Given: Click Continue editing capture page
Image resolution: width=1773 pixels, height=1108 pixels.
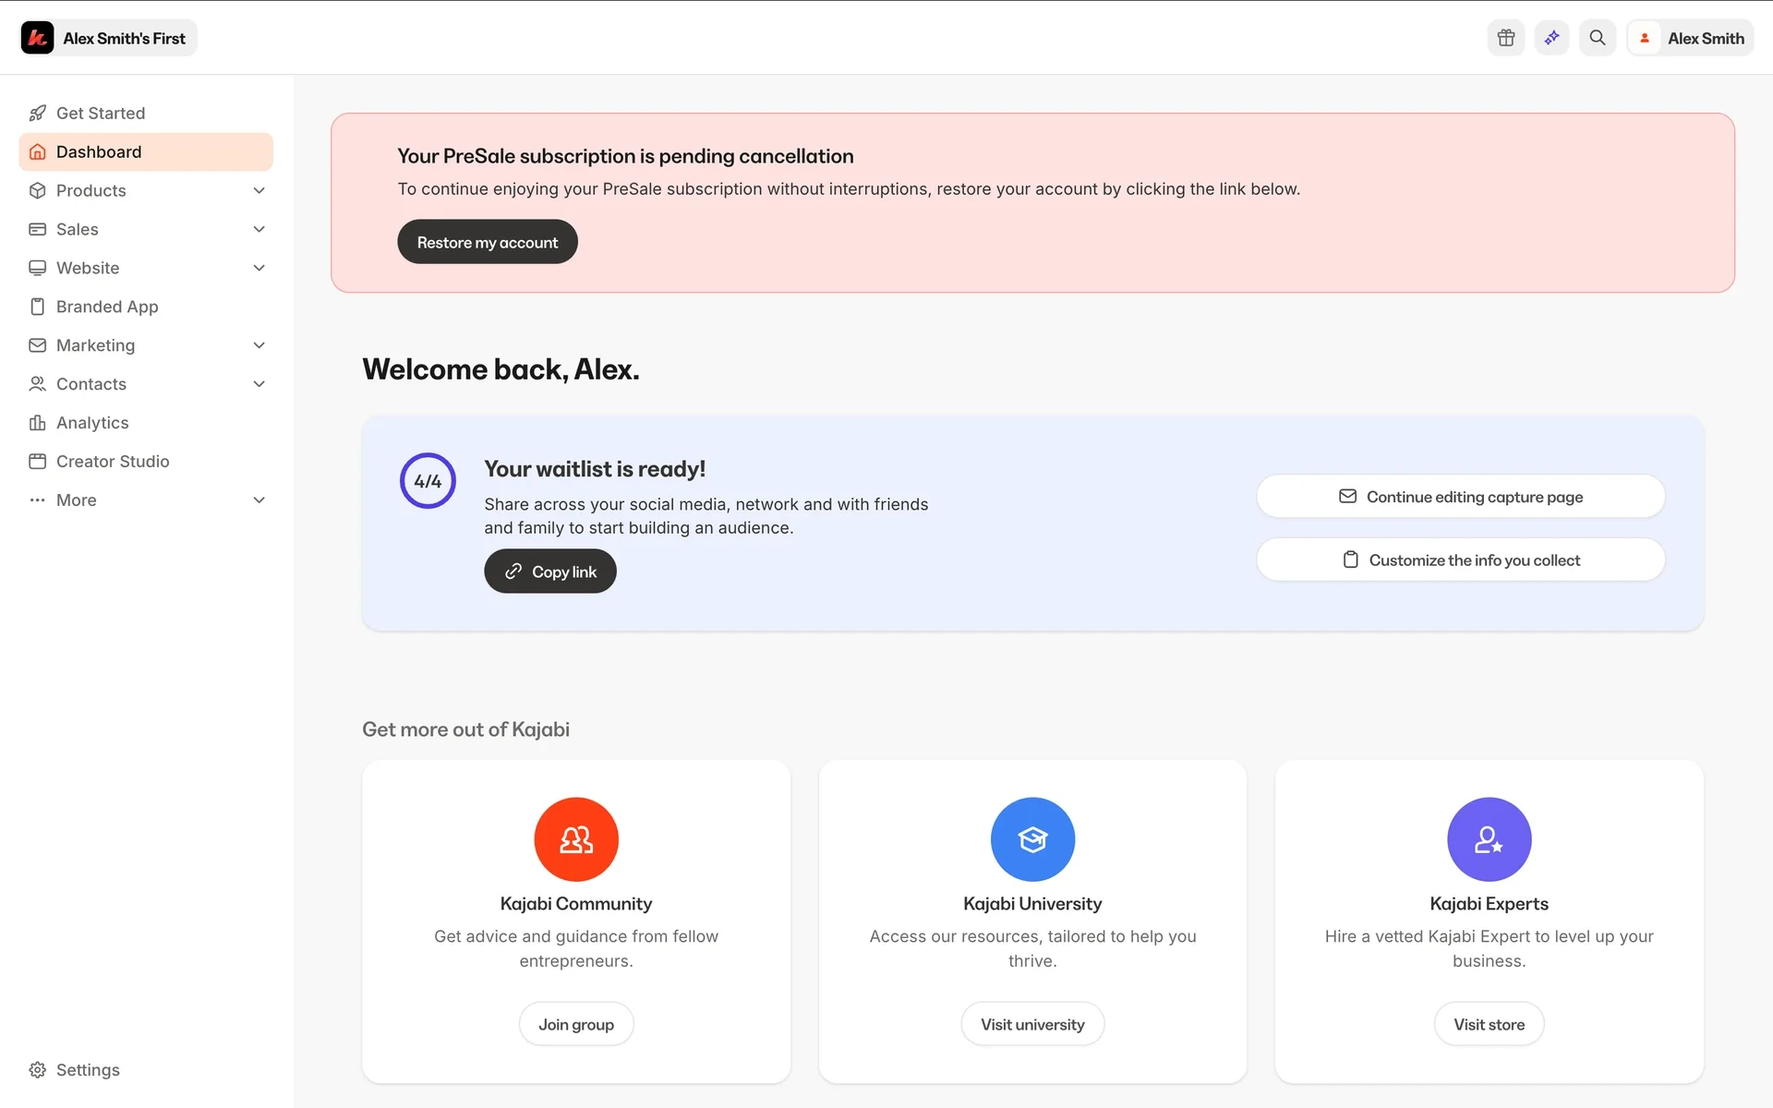Looking at the screenshot, I should (1461, 497).
